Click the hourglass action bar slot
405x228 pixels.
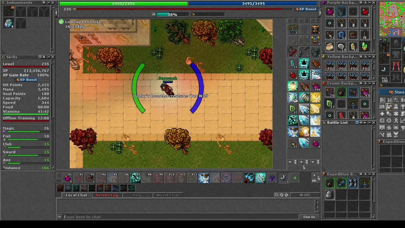pos(204,178)
